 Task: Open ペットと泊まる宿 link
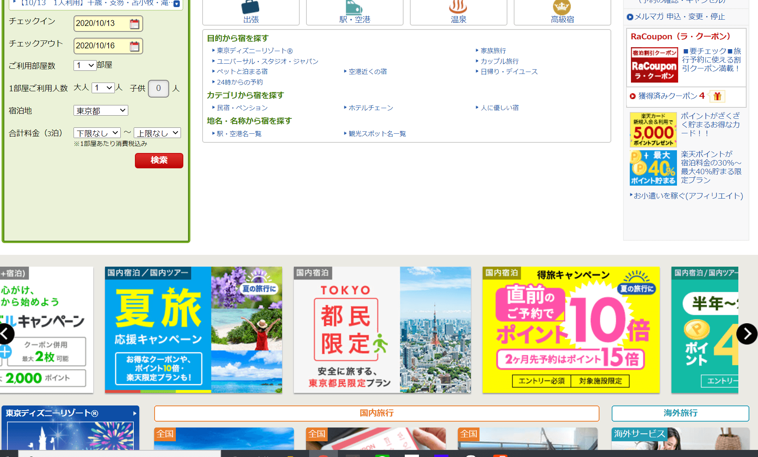point(242,72)
